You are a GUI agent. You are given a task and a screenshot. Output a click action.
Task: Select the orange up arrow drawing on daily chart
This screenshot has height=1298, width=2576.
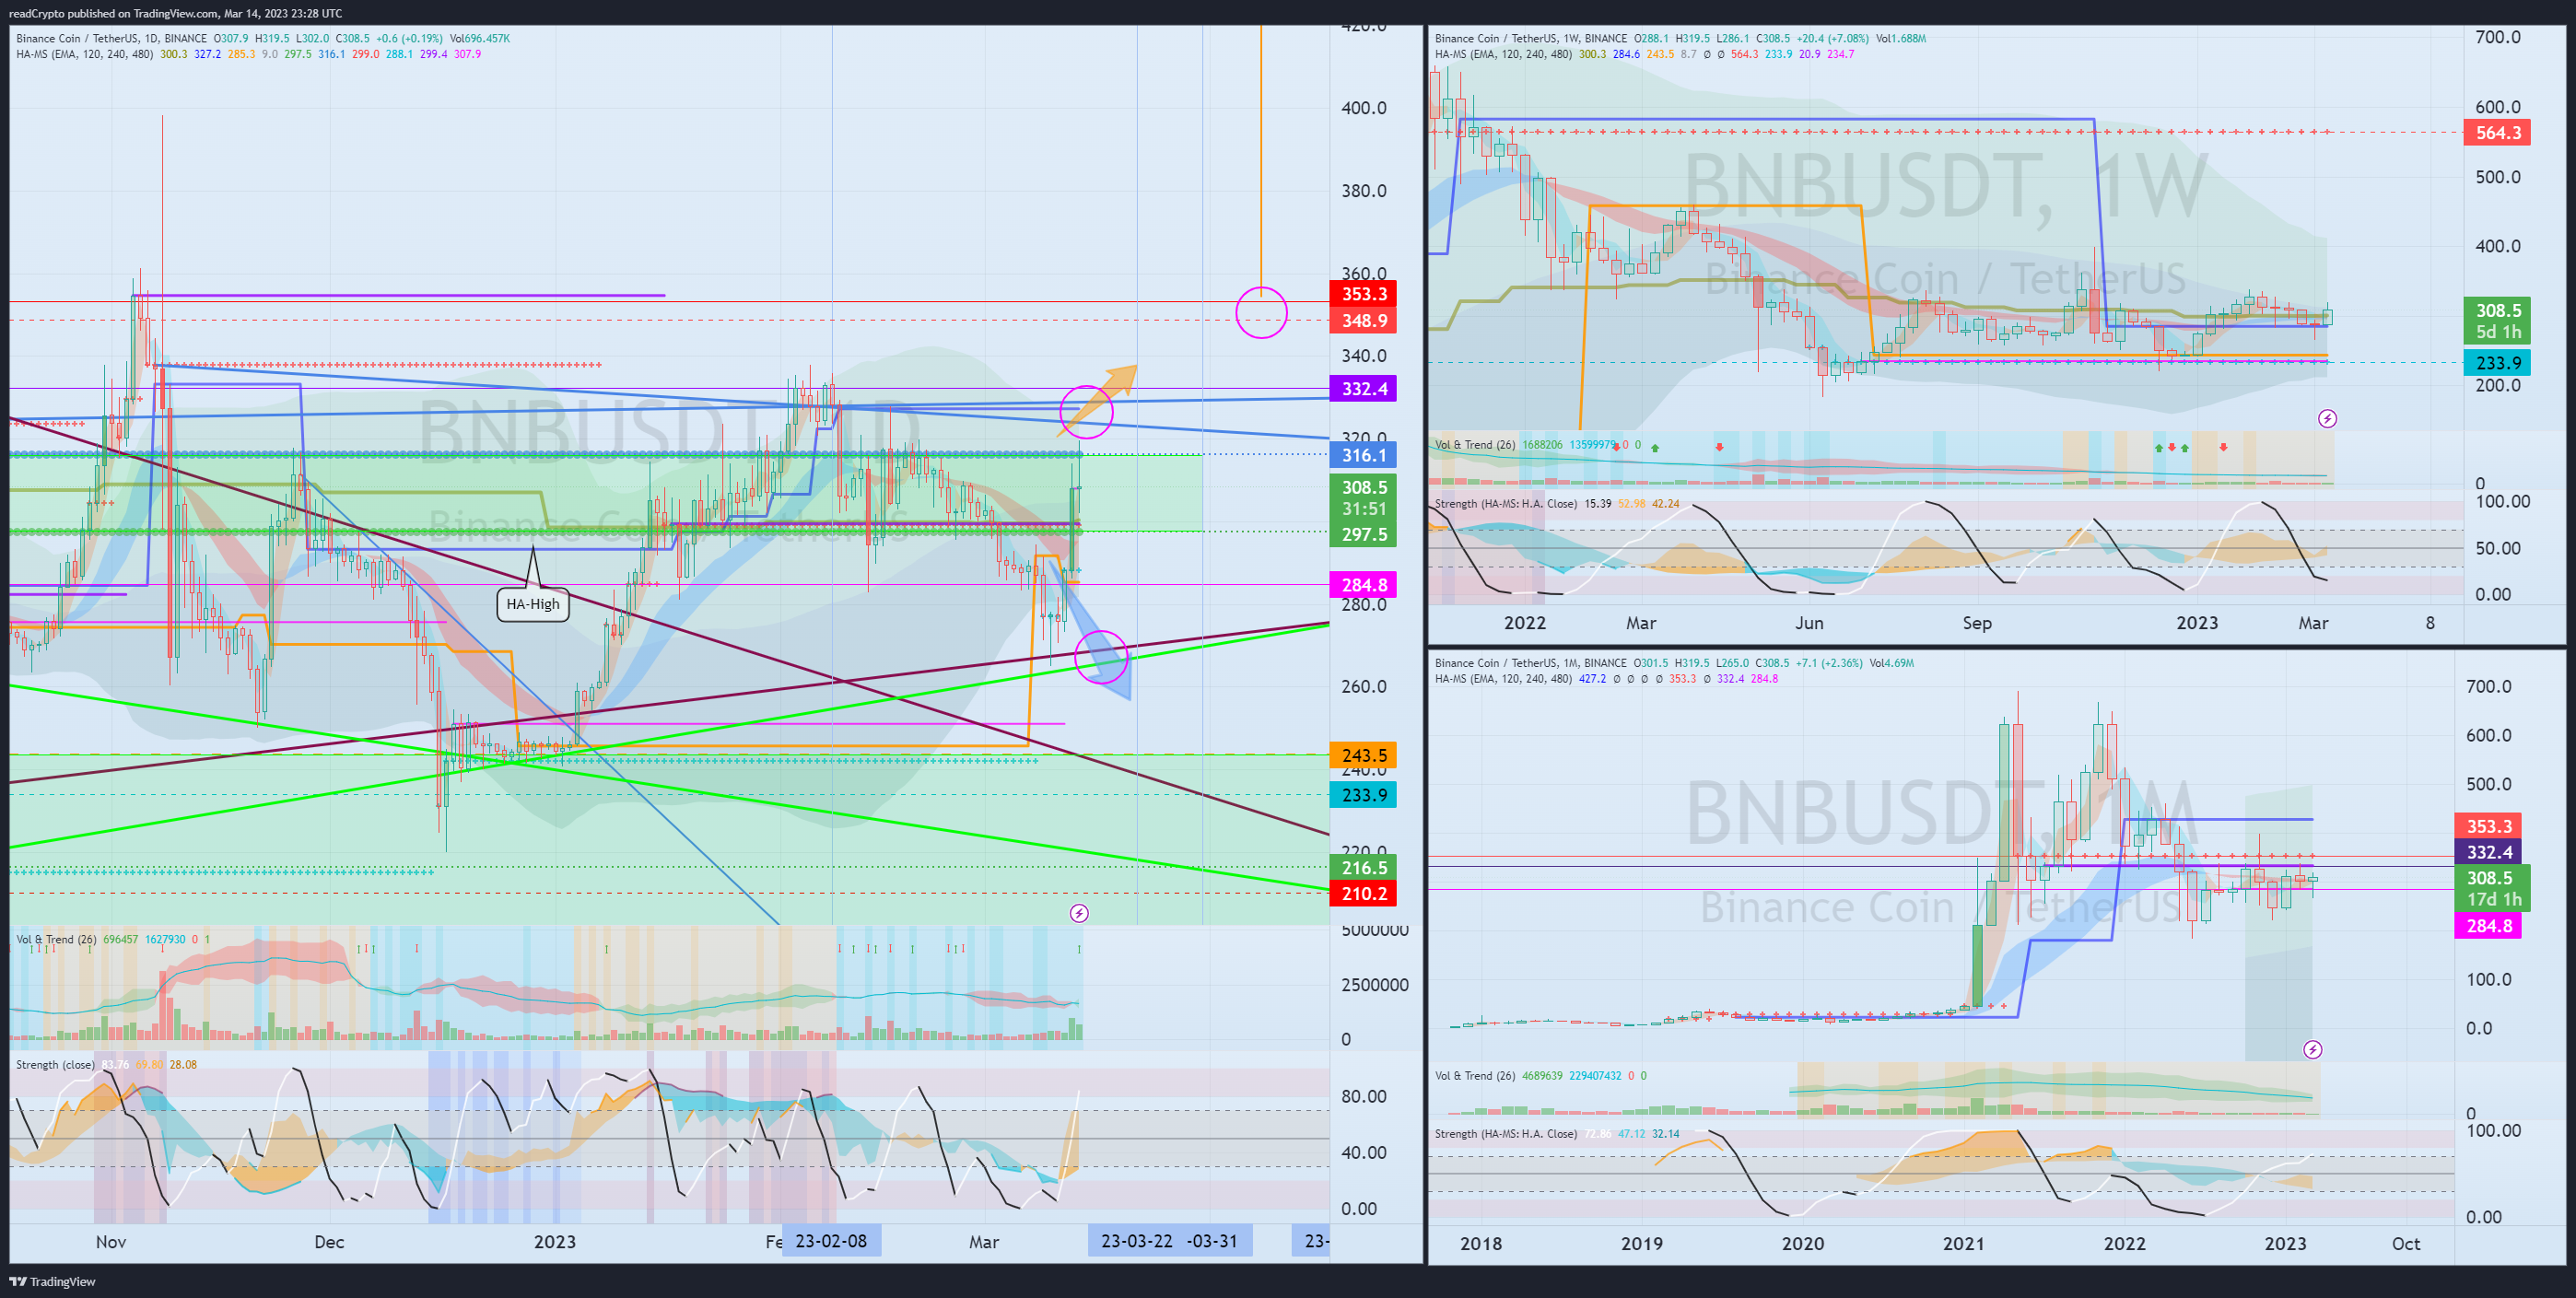(1098, 400)
